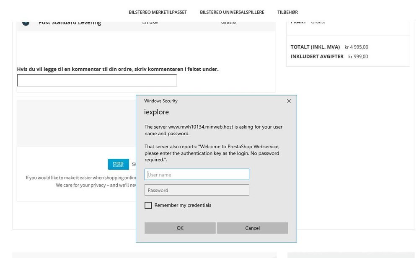Select the dark shipping method icon beside Post Standard Levering
The width and height of the screenshot is (419, 258).
[26, 22]
